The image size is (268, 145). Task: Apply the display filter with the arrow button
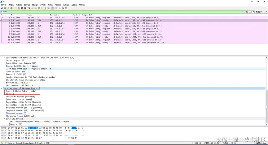pos(250,12)
